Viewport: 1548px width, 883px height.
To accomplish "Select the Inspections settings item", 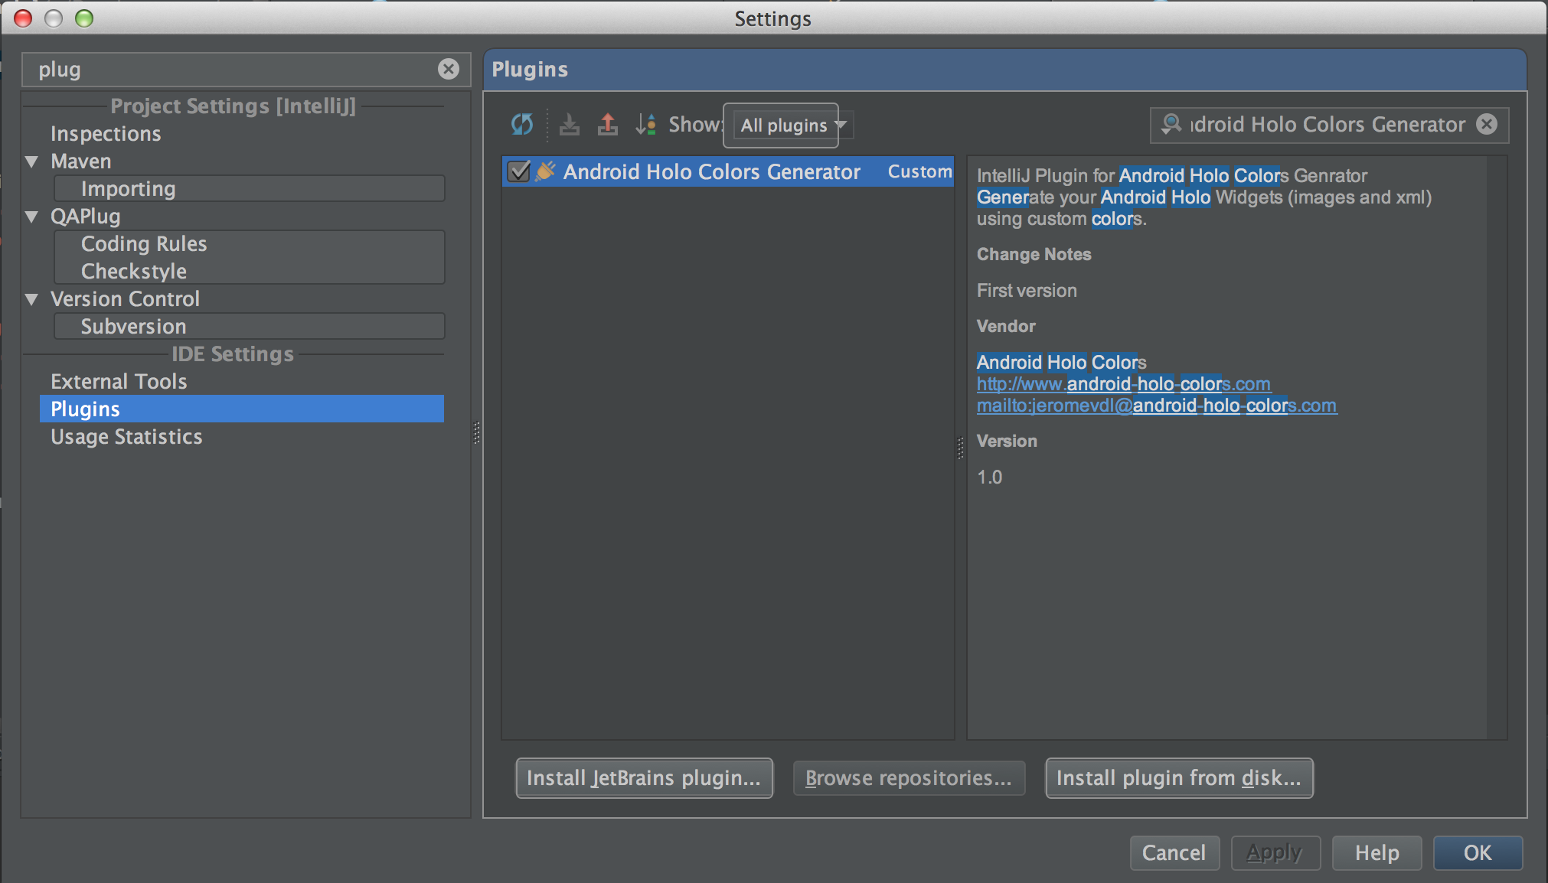I will [x=106, y=134].
